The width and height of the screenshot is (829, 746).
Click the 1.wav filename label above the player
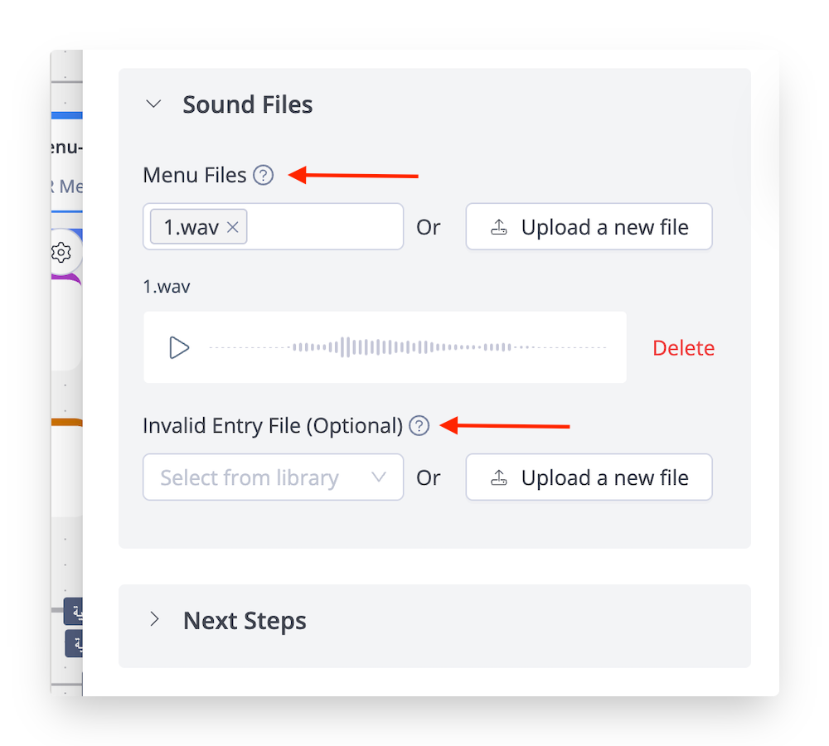[x=167, y=287]
